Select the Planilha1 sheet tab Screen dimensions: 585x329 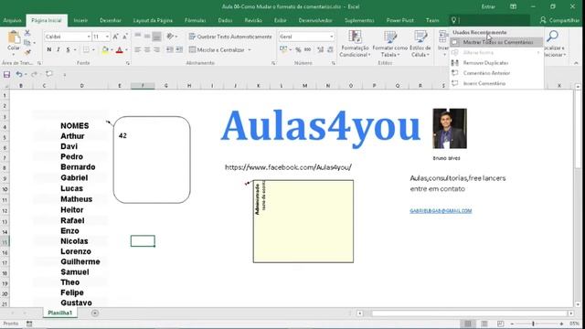pos(59,313)
